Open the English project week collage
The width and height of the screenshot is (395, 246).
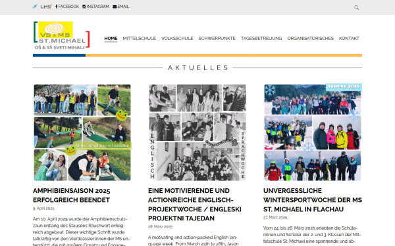click(197, 133)
